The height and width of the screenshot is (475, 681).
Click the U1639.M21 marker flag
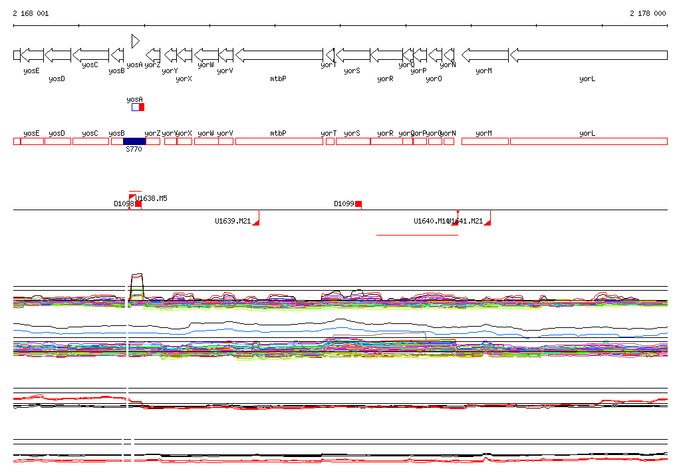click(256, 222)
